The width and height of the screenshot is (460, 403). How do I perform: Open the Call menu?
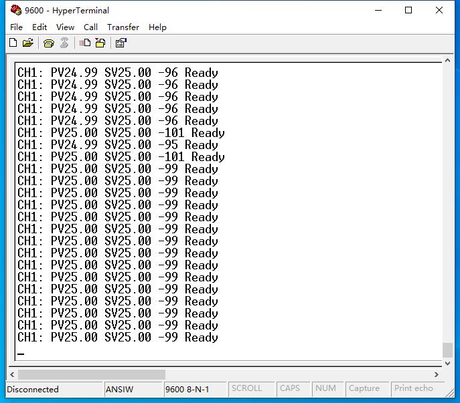pyautogui.click(x=90, y=27)
